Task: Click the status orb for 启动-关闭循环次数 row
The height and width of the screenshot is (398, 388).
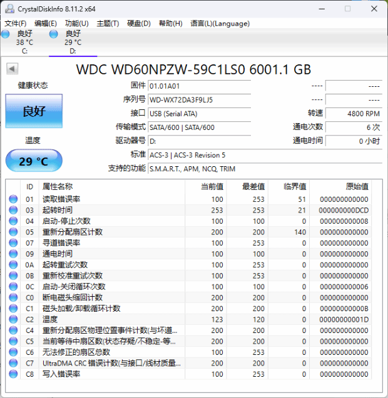Action: pos(13,287)
